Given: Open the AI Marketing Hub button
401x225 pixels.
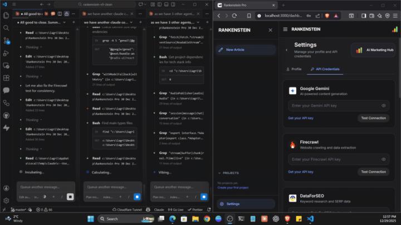Looking at the screenshot, I should [x=374, y=50].
